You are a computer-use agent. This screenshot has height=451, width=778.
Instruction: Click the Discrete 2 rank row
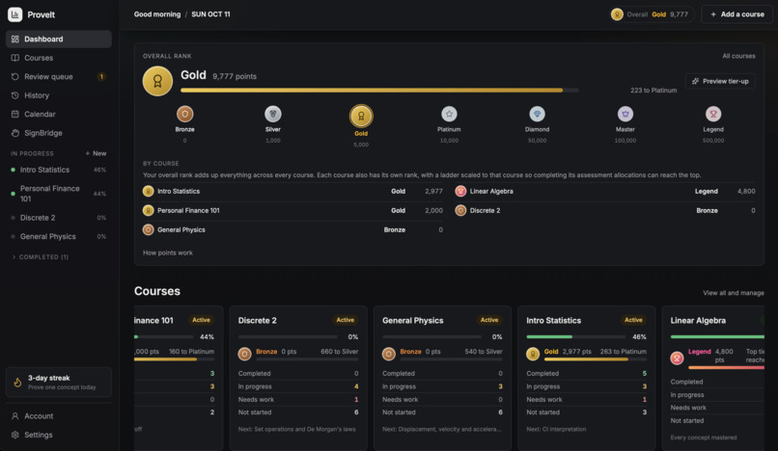tap(605, 211)
